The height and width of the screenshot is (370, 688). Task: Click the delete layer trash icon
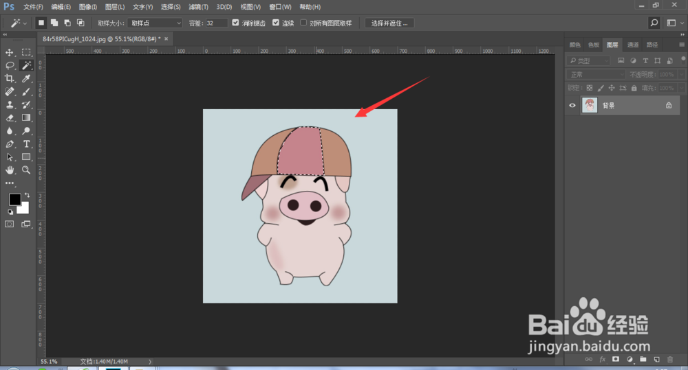[670, 360]
